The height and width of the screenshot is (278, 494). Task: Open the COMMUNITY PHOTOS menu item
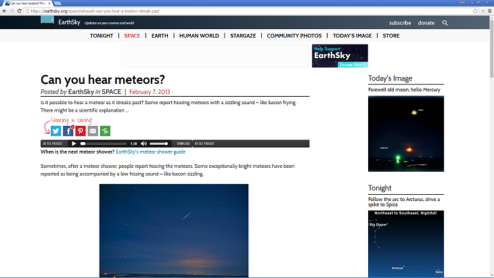294,36
